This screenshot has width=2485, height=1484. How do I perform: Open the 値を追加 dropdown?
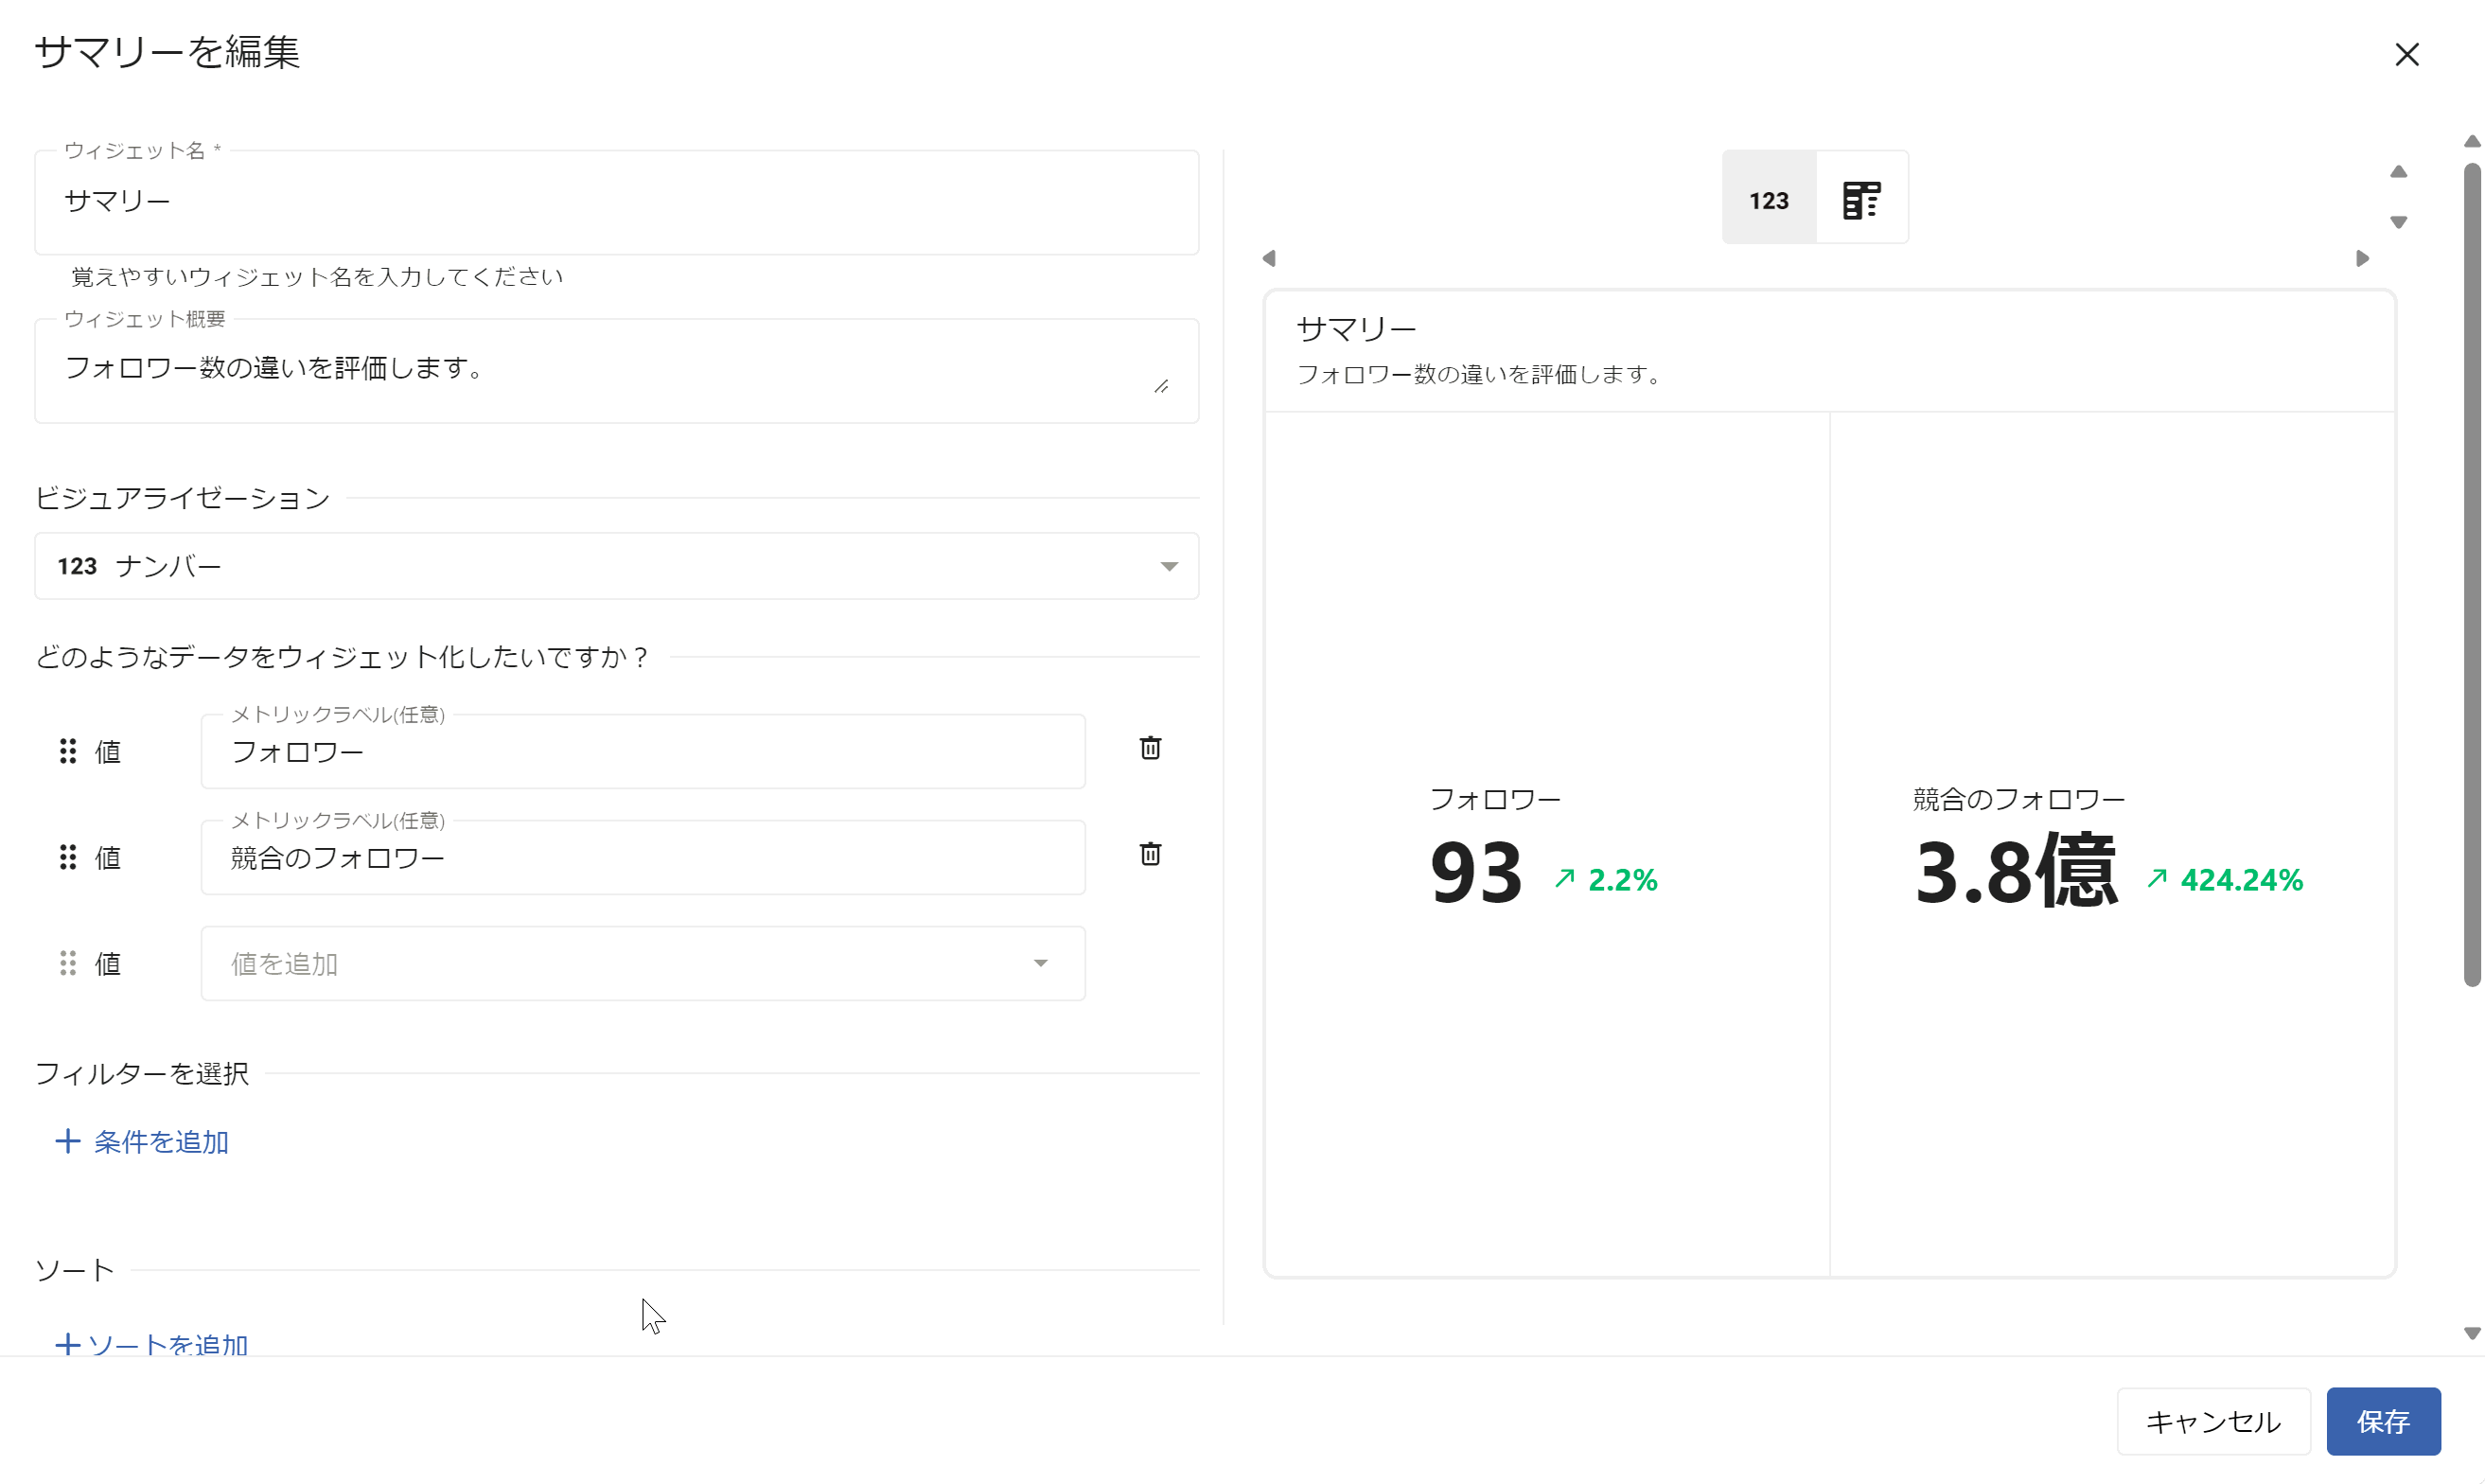coord(643,963)
